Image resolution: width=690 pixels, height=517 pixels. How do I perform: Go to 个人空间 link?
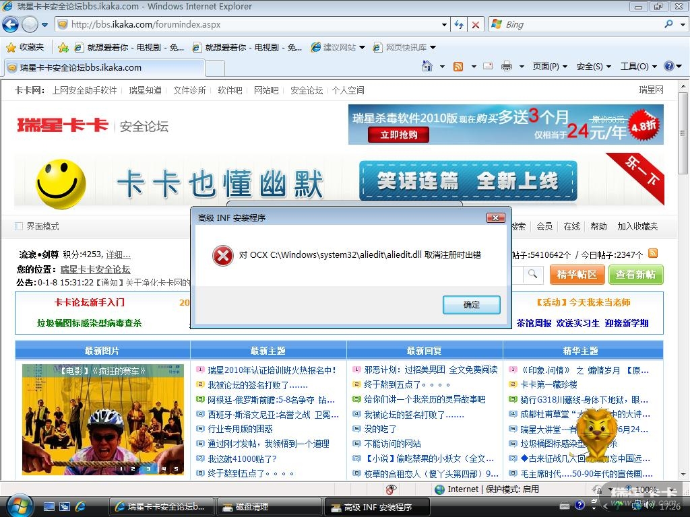pos(348,90)
